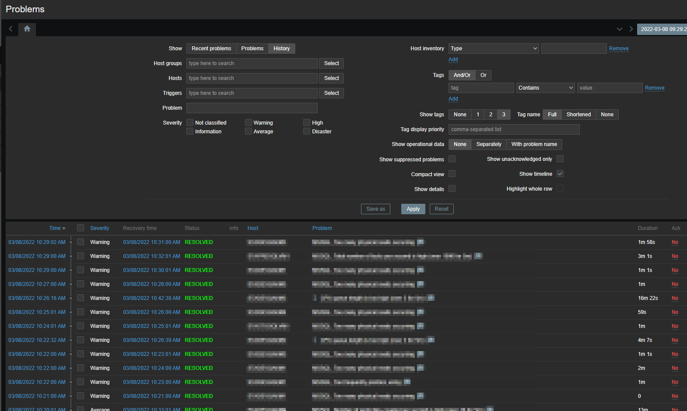The height and width of the screenshot is (411, 687).
Task: Click inside the Problem text field
Action: [252, 108]
